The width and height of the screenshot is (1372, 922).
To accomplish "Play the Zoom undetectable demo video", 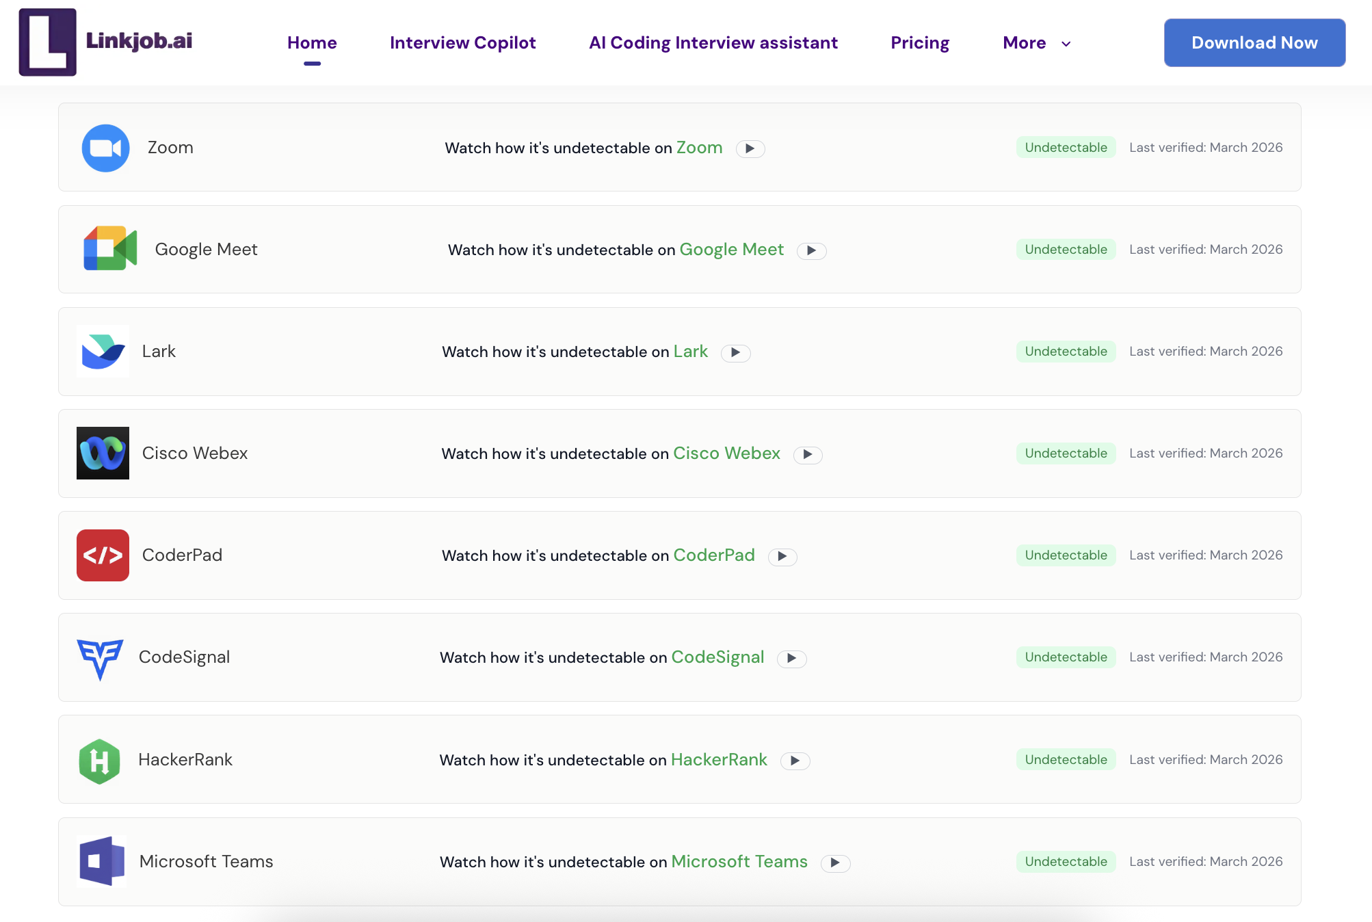I will [x=750, y=148].
